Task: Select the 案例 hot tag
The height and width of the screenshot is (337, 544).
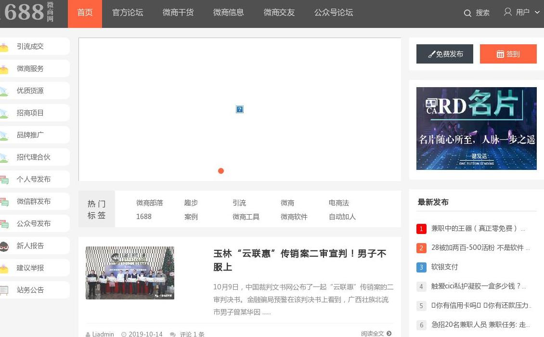Action: click(x=191, y=217)
